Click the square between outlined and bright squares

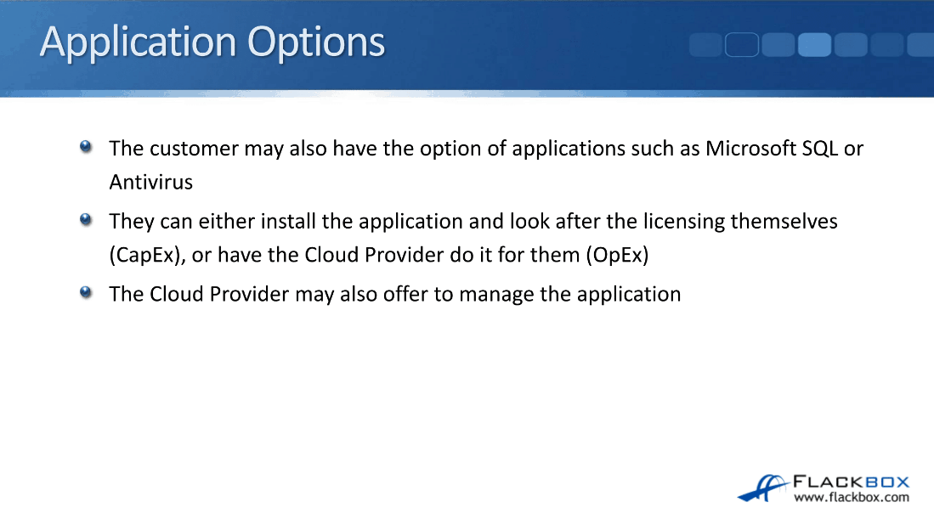(778, 44)
